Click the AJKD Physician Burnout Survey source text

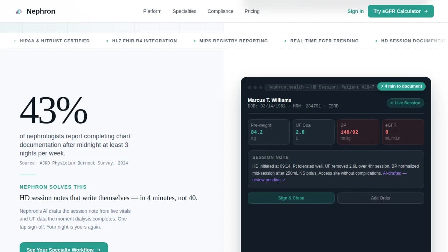click(74, 163)
